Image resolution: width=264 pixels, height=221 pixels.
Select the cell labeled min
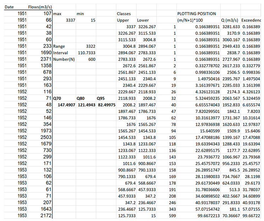tap(81, 13)
